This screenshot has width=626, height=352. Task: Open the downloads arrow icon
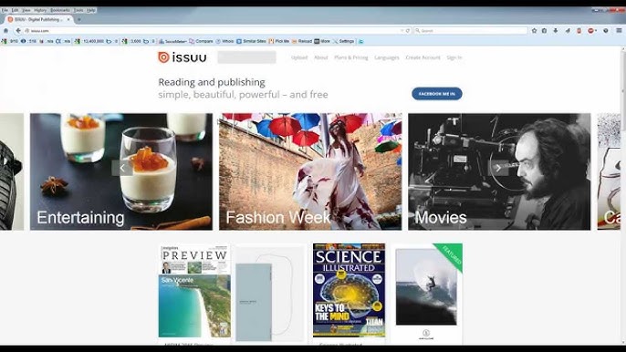pos(556,30)
